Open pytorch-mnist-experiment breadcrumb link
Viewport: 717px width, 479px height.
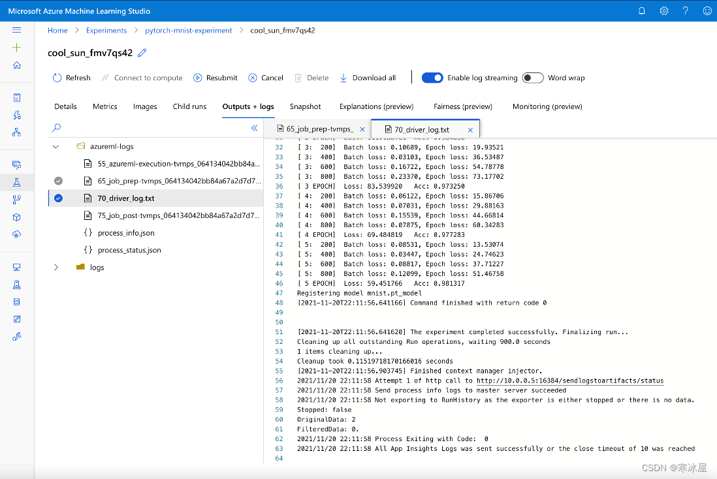(x=189, y=30)
